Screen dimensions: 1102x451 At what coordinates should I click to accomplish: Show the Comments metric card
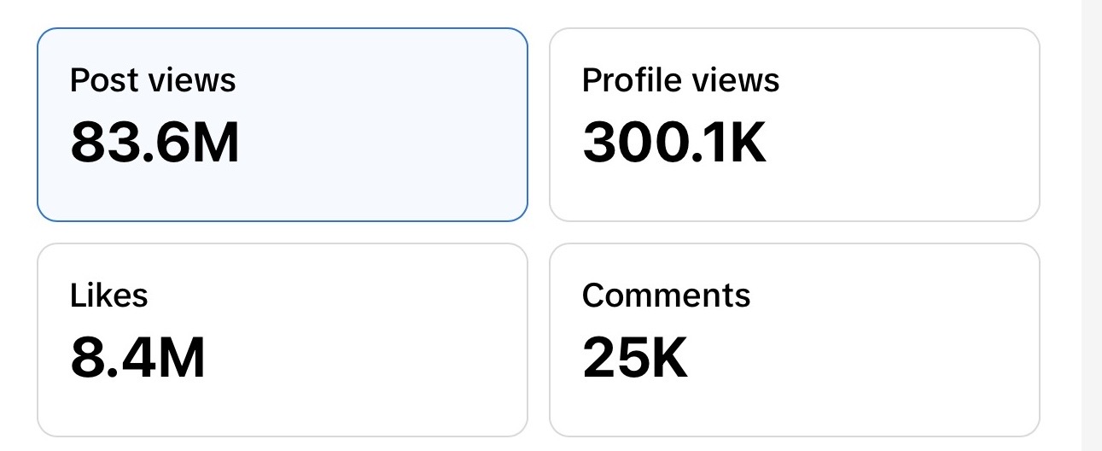click(x=795, y=340)
